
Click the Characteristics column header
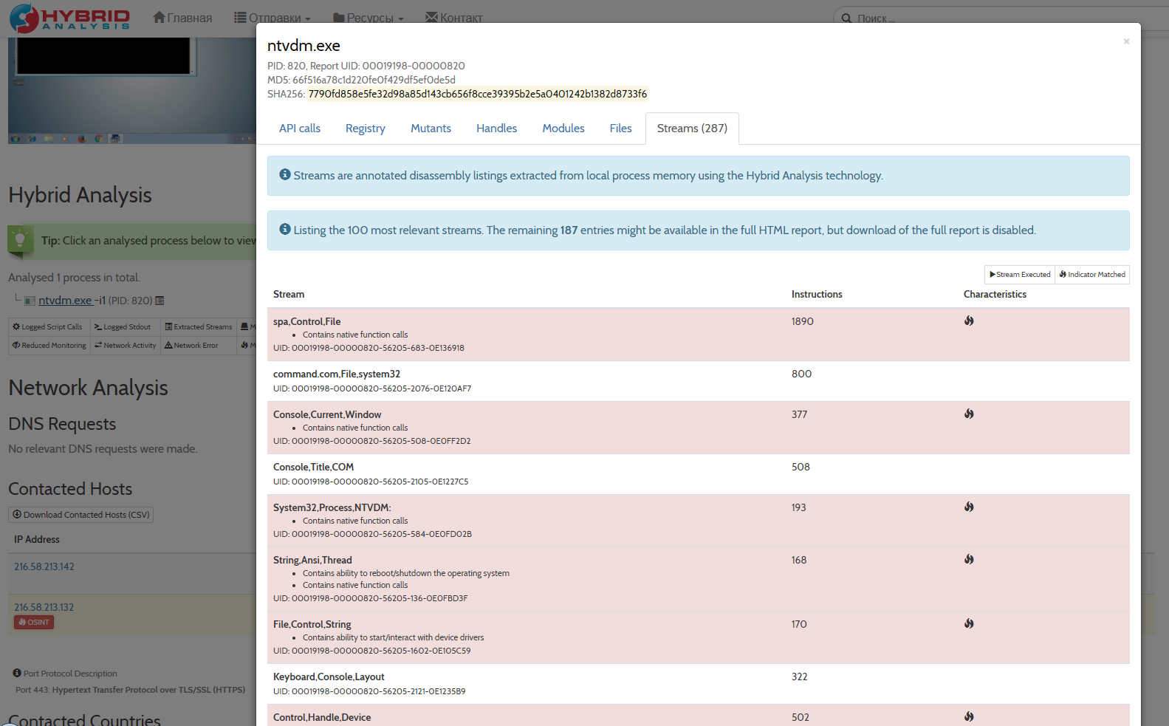[x=995, y=294]
